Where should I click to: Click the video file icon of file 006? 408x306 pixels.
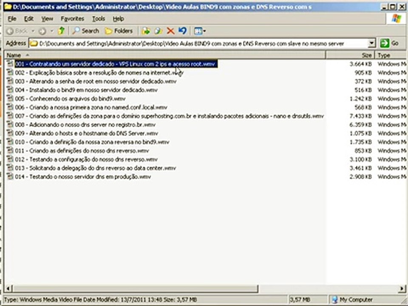point(10,107)
